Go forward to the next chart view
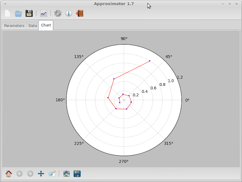The image size is (242, 182). pos(30,174)
